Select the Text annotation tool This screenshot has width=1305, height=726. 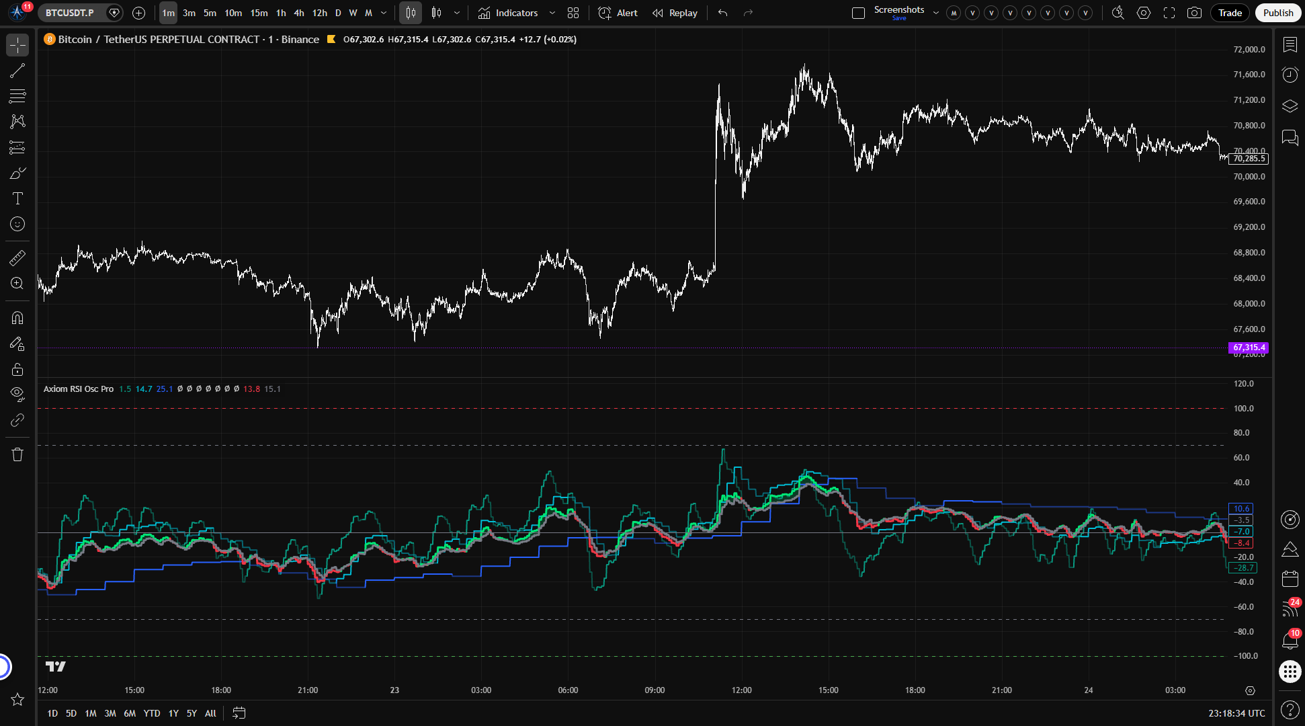point(17,198)
